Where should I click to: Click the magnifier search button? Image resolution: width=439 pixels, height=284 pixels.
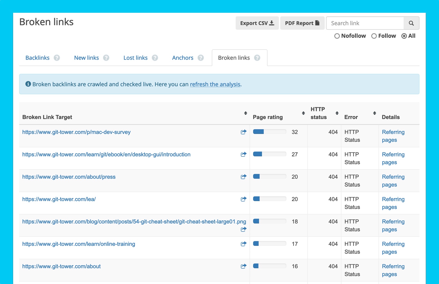[411, 23]
